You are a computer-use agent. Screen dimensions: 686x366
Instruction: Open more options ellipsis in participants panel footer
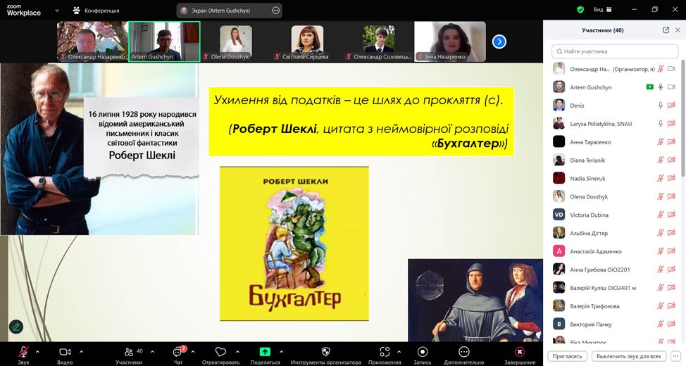click(x=675, y=356)
